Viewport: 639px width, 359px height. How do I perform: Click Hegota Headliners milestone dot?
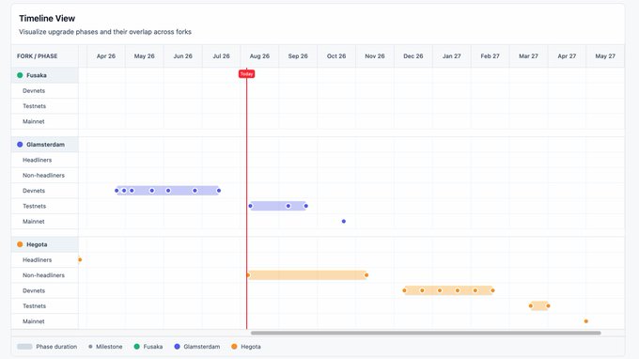[80, 259]
